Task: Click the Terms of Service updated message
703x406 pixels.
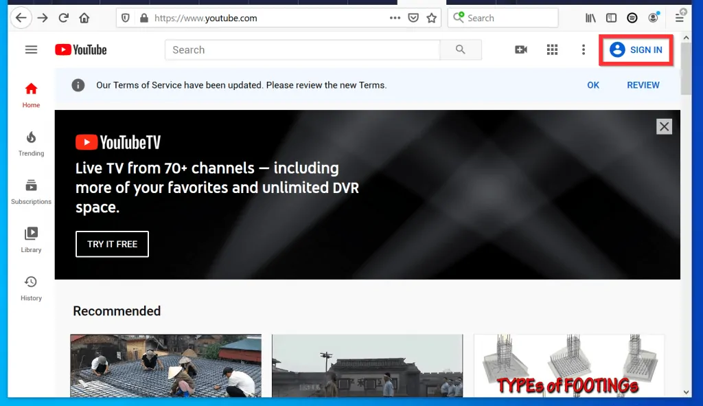Action: 241,85
